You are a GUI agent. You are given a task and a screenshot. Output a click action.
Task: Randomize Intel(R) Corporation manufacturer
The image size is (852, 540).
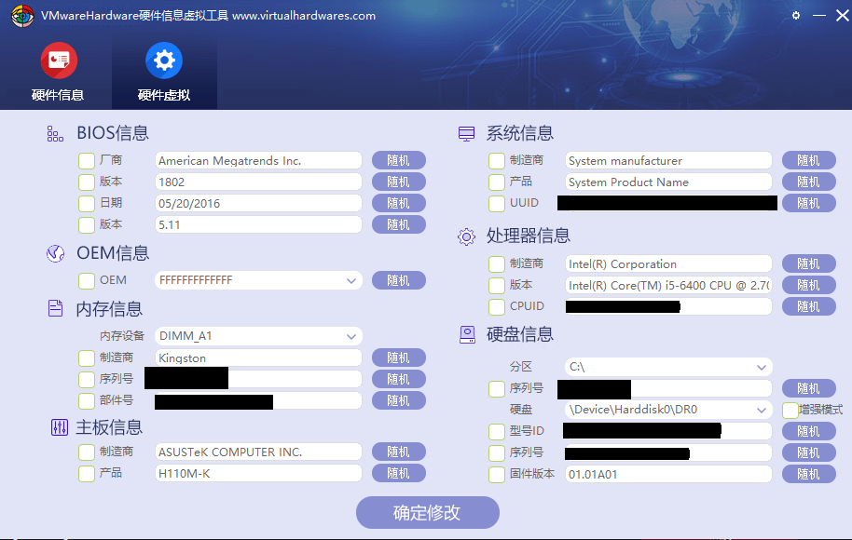(808, 263)
